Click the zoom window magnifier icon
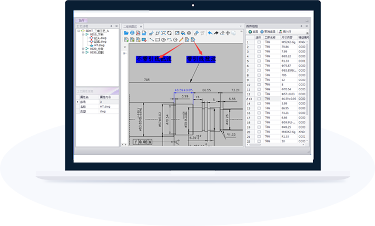Image resolution: width=375 pixels, height=226 pixels. point(158,33)
